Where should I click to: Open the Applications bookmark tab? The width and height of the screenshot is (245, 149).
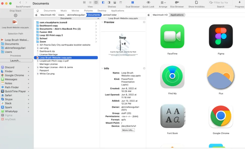(x=117, y=11)
